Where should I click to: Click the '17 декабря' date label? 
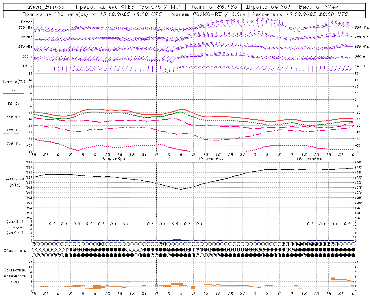[x=211, y=159]
